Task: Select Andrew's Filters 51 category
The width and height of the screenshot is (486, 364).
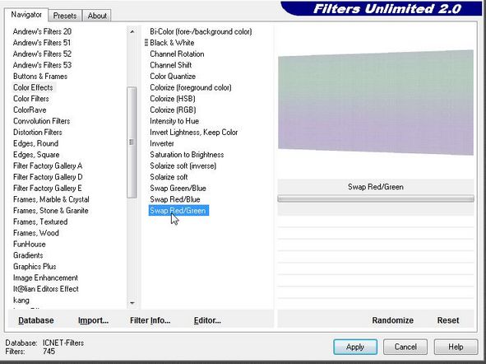Action: 42,43
